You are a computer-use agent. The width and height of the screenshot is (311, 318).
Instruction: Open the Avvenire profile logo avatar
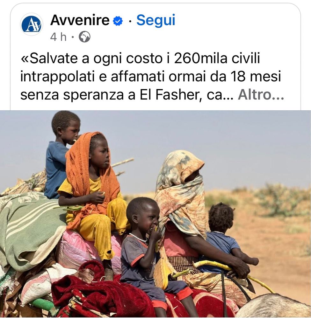pyautogui.click(x=32, y=24)
